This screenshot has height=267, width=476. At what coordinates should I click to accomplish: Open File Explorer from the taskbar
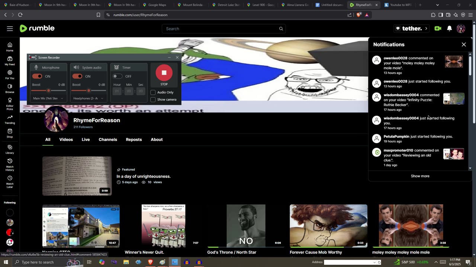tap(126, 262)
